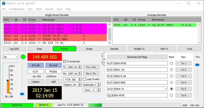Screen dimensions: 204x108
Task: Click the Log QSO button
Action: point(14,49)
